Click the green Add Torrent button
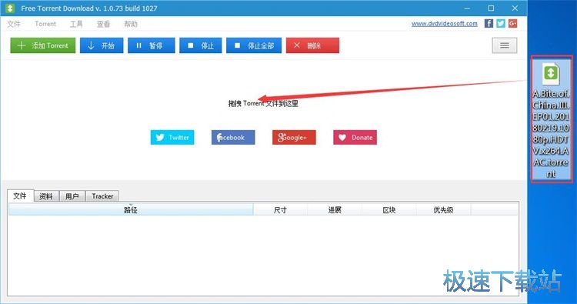The image size is (577, 304). [x=42, y=45]
